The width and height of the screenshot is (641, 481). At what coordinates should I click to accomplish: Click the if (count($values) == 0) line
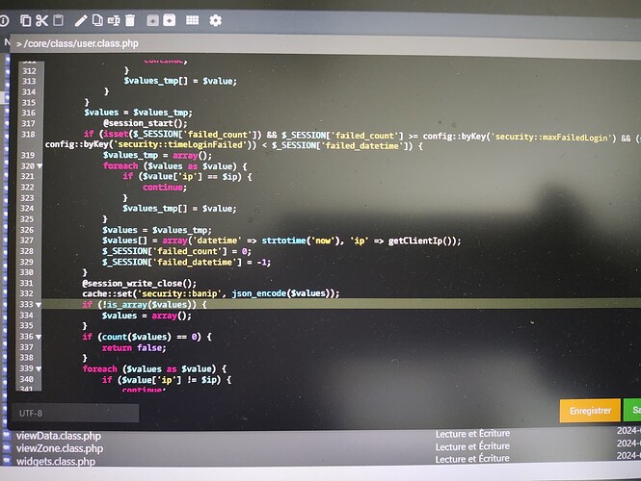(x=147, y=337)
